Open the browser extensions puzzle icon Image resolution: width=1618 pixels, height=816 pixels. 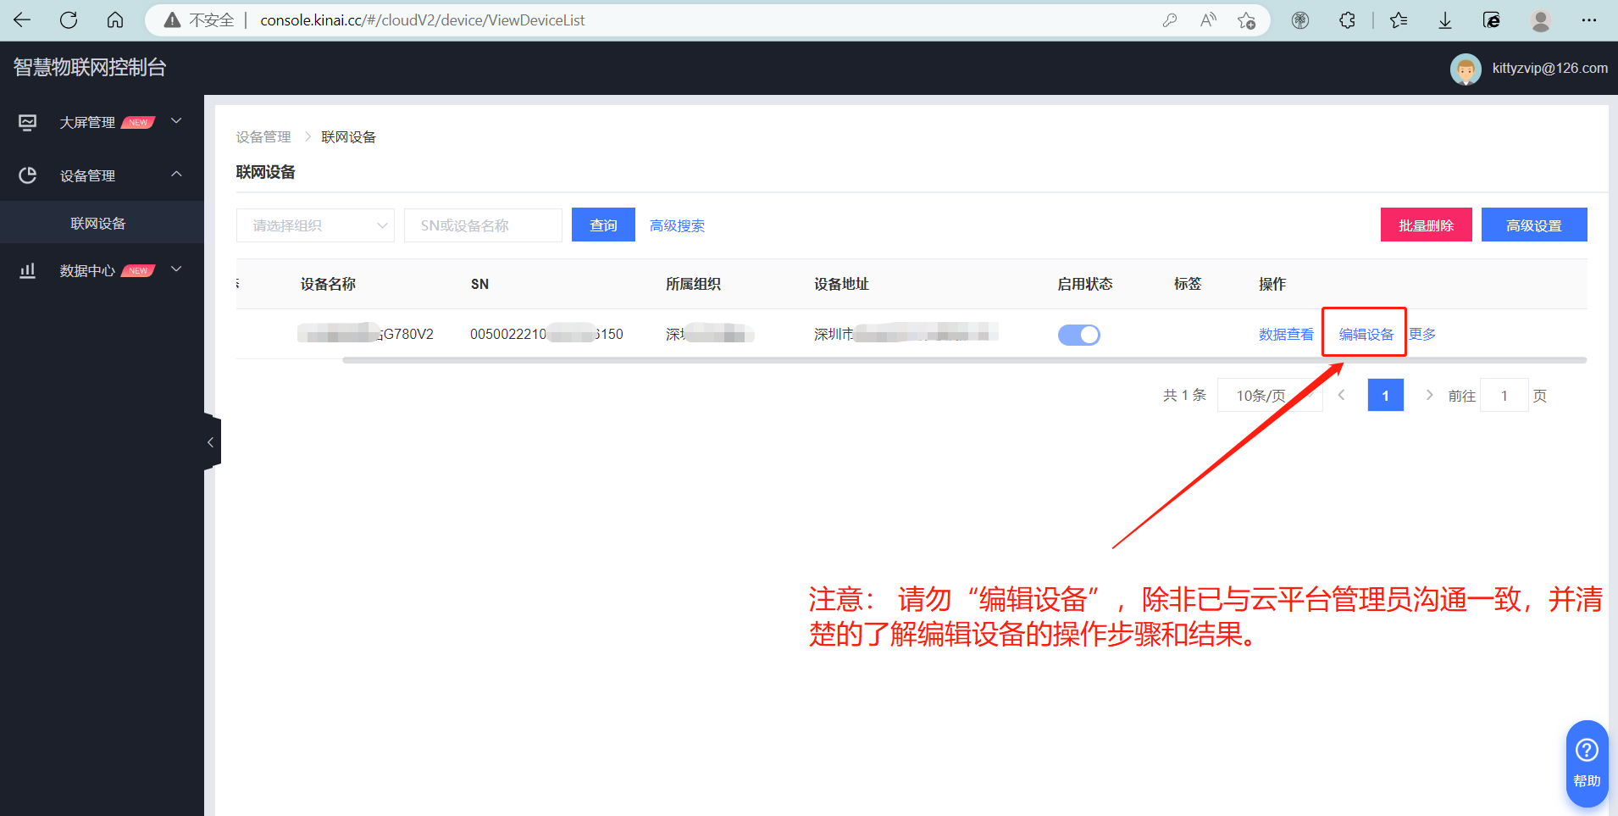(1347, 20)
